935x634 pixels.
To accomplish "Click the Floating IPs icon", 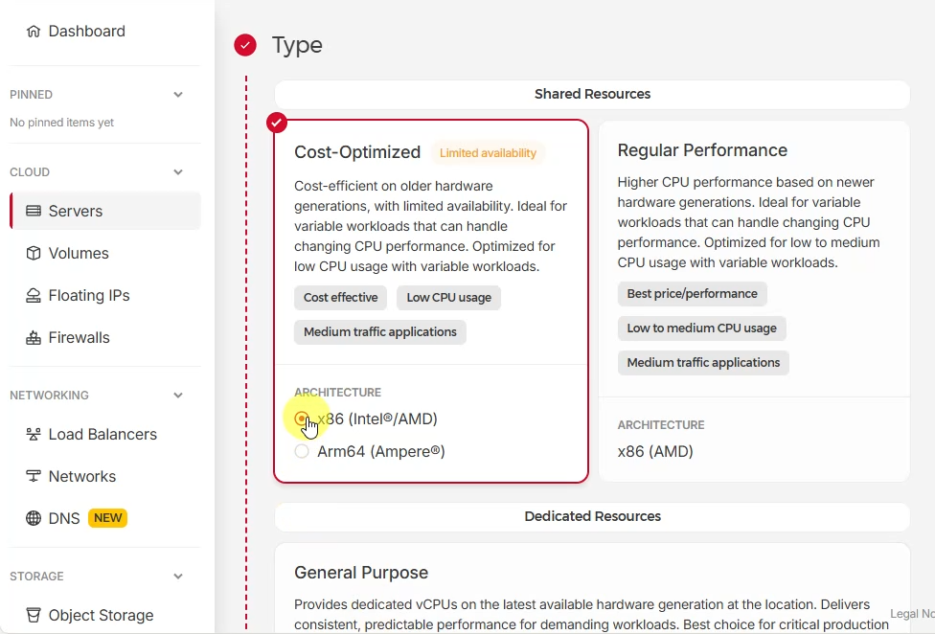I will pos(34,296).
